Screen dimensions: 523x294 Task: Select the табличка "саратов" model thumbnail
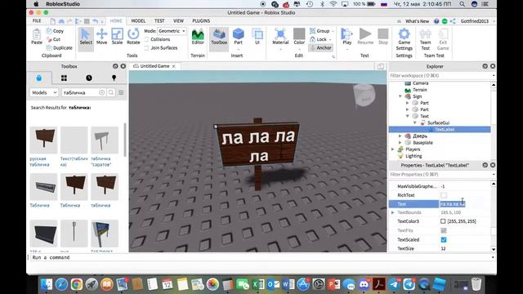105,140
